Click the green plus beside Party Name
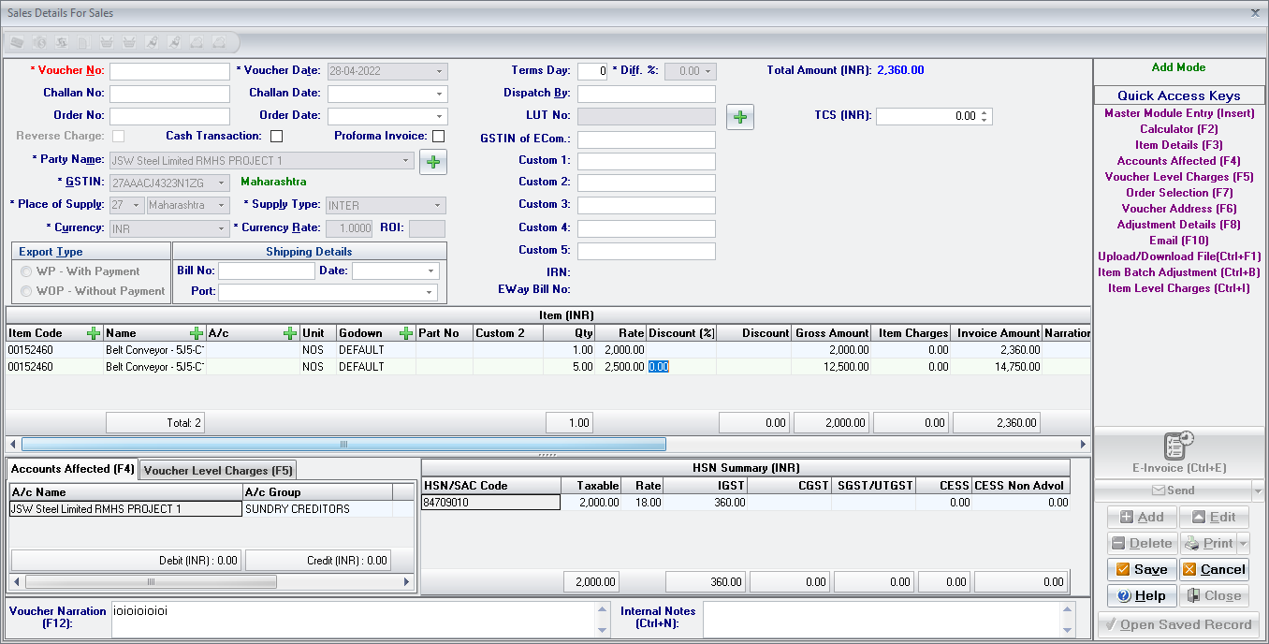 click(433, 162)
